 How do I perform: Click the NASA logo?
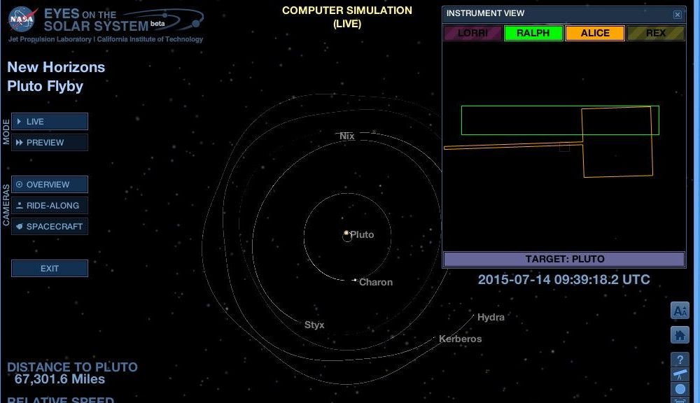coord(22,19)
